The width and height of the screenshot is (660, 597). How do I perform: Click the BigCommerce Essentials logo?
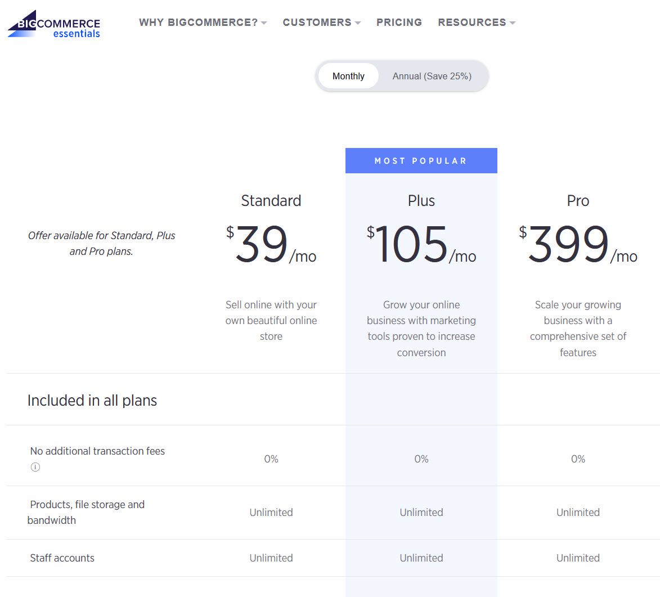pos(54,24)
